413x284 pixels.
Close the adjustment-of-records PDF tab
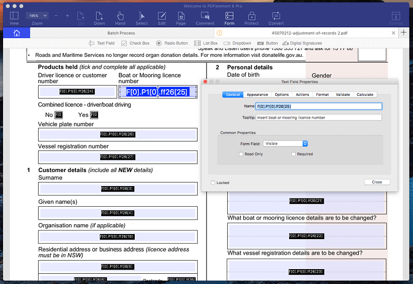click(x=393, y=33)
